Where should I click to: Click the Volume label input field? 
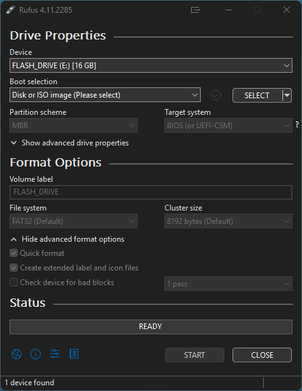(151, 192)
